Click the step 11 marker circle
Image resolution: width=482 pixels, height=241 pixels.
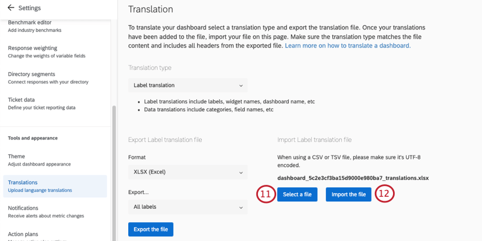click(x=265, y=195)
